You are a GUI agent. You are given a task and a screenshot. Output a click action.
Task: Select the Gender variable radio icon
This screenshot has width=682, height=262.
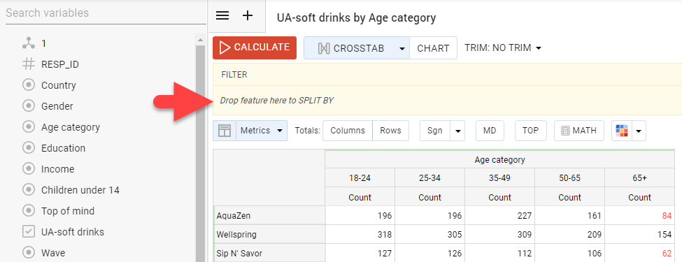click(x=28, y=106)
